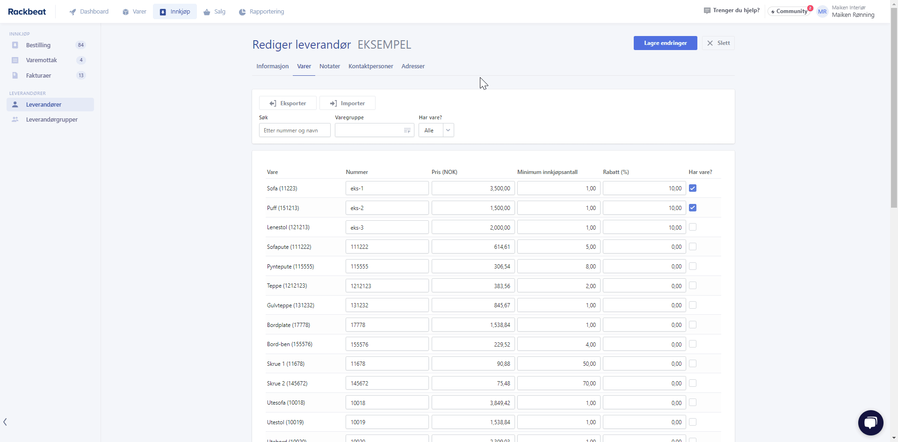Open the chat support bubble
This screenshot has height=442, width=898.
click(x=870, y=422)
